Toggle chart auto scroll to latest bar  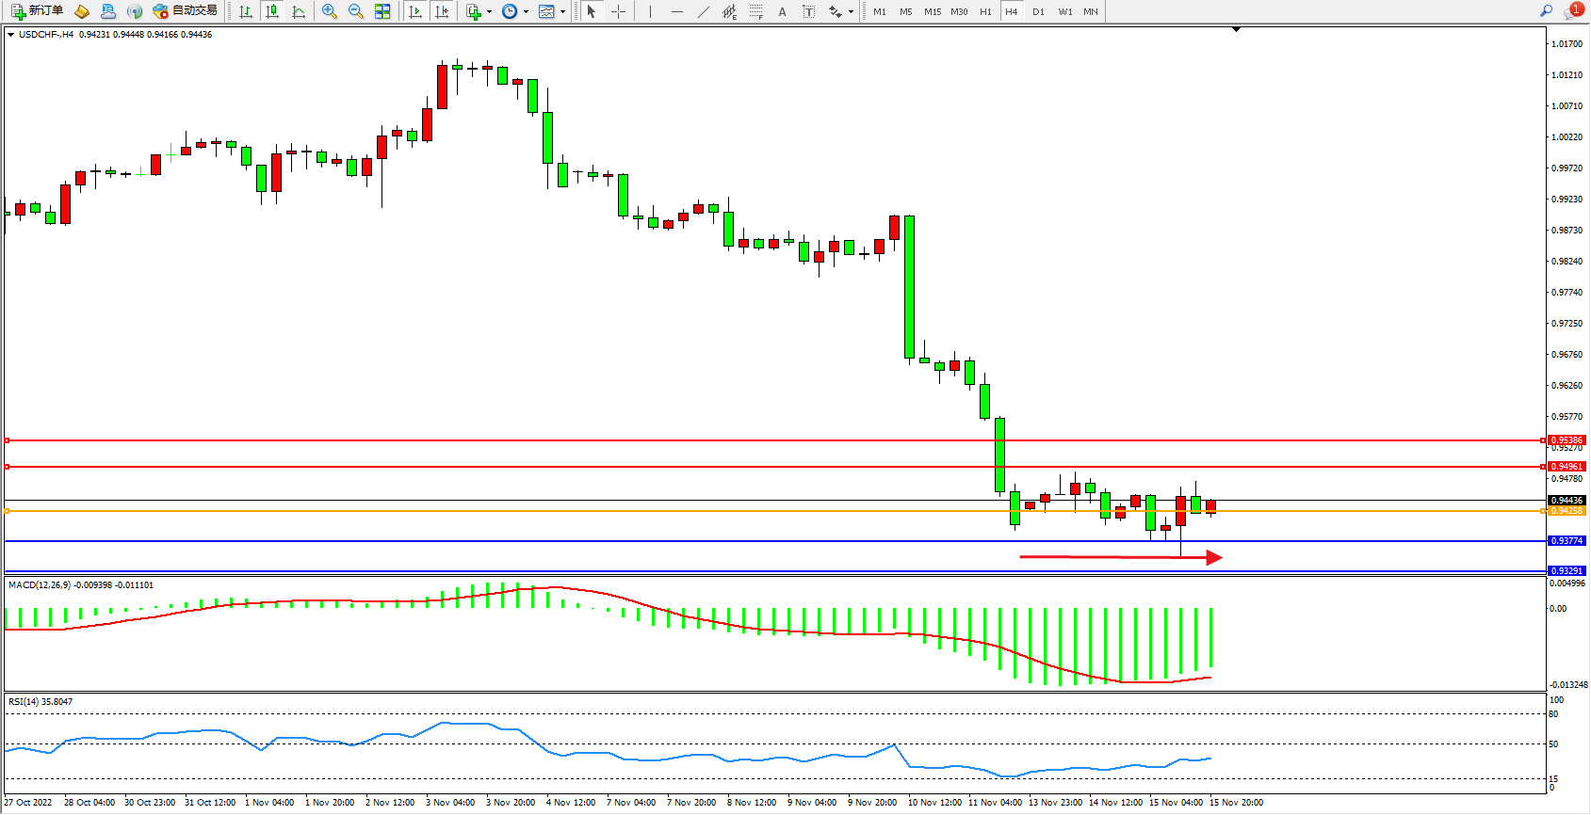tap(415, 11)
